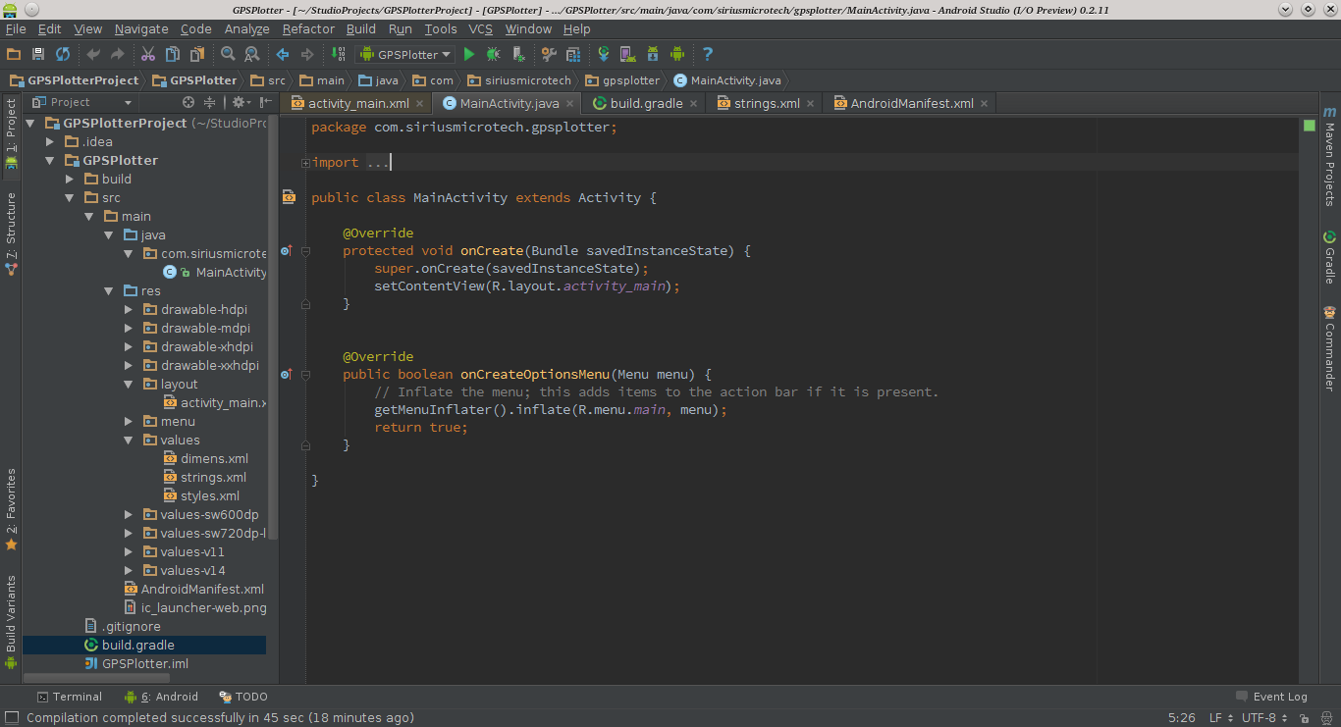Screen dimensions: 1341x727
Task: Open GPSPlotter run configuration dropdown
Action: coord(407,54)
